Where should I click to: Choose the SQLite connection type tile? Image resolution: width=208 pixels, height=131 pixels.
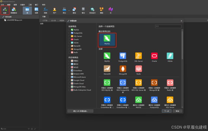170,57
